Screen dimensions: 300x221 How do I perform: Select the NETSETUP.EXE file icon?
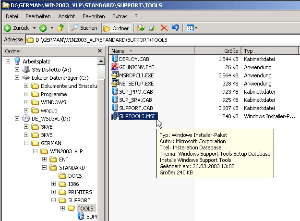pyautogui.click(x=115, y=84)
